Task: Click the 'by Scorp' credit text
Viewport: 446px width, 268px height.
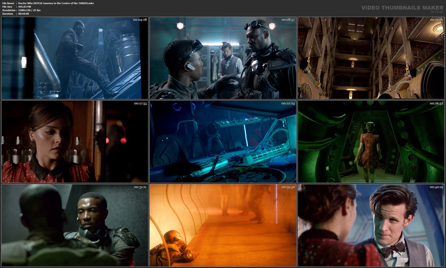Action: coord(434,11)
